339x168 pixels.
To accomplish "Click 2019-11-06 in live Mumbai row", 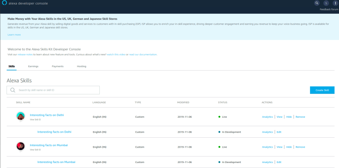I will coord(185,147).
